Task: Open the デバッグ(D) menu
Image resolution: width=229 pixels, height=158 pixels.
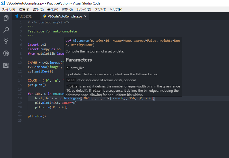Action: 84,10
